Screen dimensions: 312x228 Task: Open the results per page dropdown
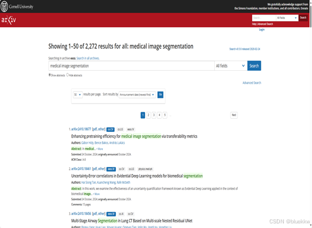pos(77,94)
